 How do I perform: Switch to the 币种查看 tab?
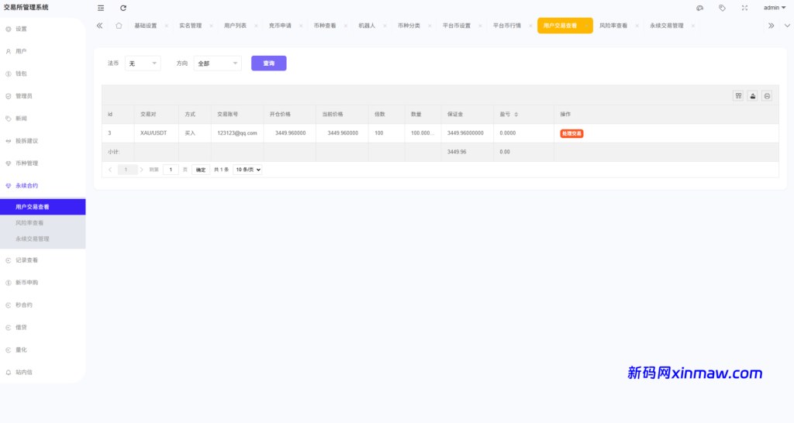[x=325, y=26]
